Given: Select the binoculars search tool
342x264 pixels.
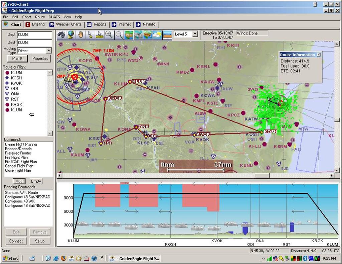Looking at the screenshot, I should (61, 35).
